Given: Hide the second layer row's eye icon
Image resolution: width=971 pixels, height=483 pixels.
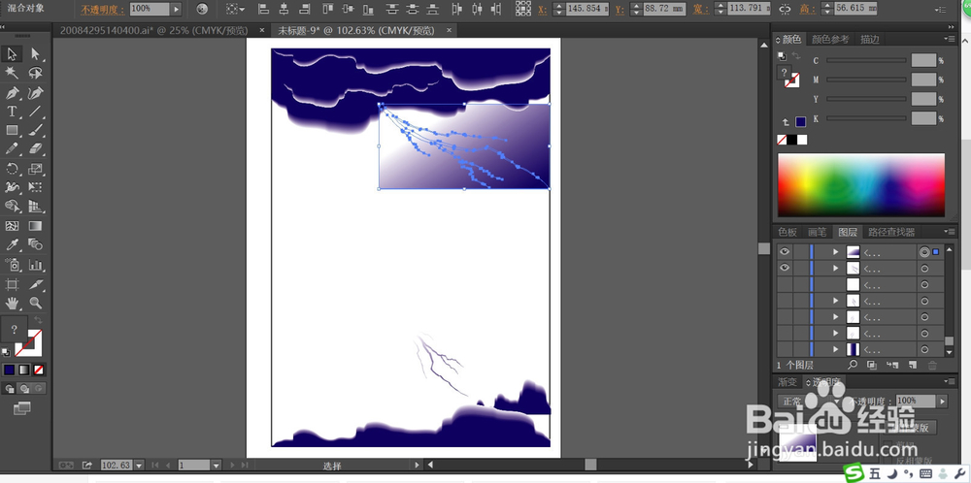Looking at the screenshot, I should coord(785,268).
